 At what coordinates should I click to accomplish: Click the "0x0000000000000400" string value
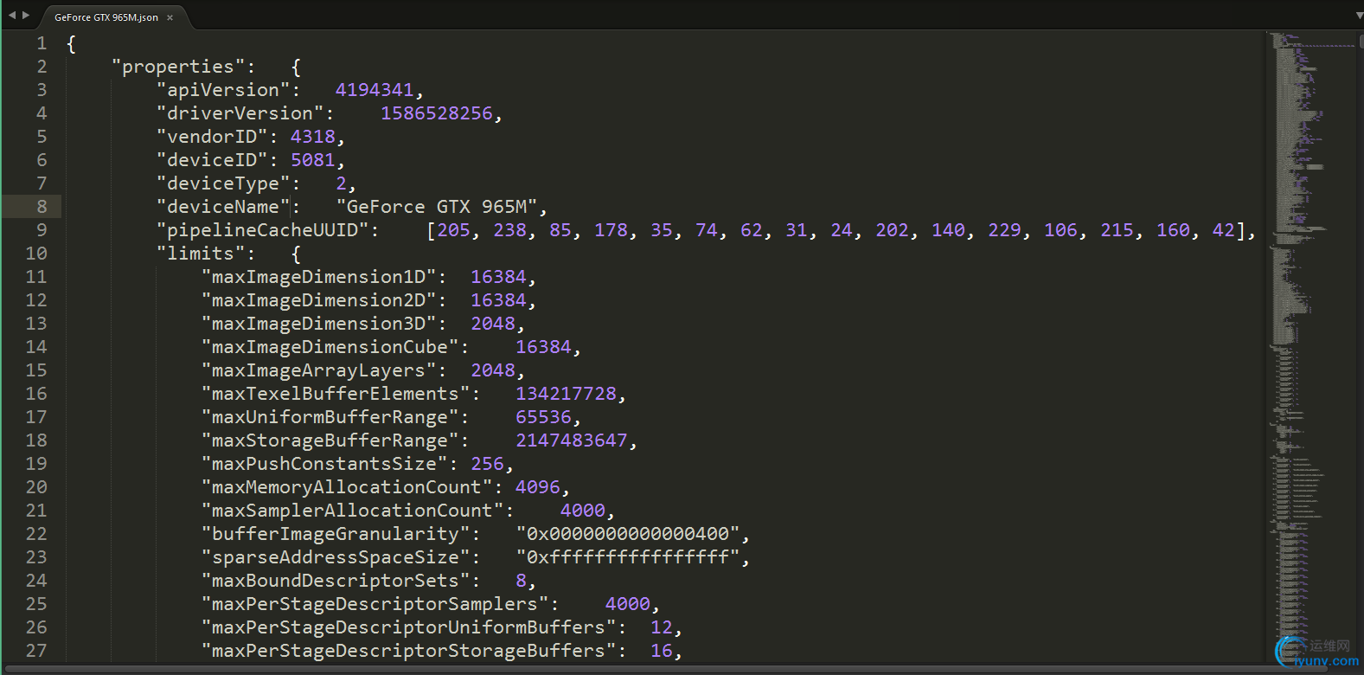(x=628, y=534)
